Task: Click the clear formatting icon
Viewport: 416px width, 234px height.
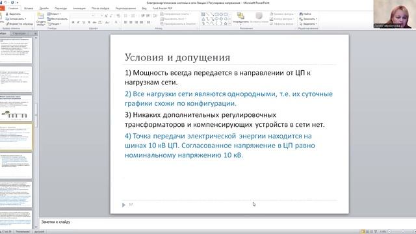Action: coord(118,16)
